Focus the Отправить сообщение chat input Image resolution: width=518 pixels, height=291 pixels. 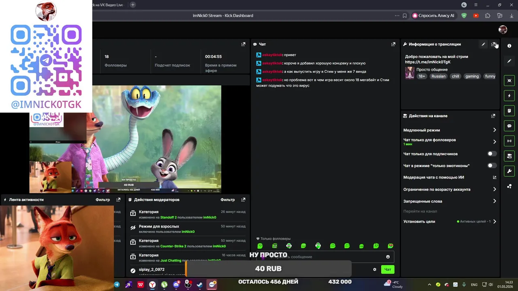pos(325,257)
